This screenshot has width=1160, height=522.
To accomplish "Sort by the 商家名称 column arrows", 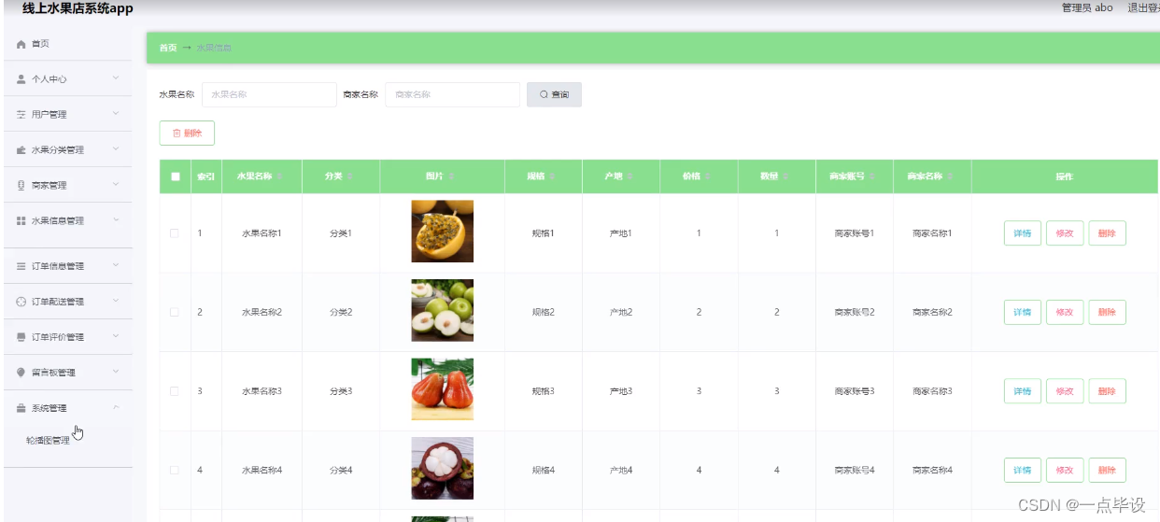I will pyautogui.click(x=952, y=176).
